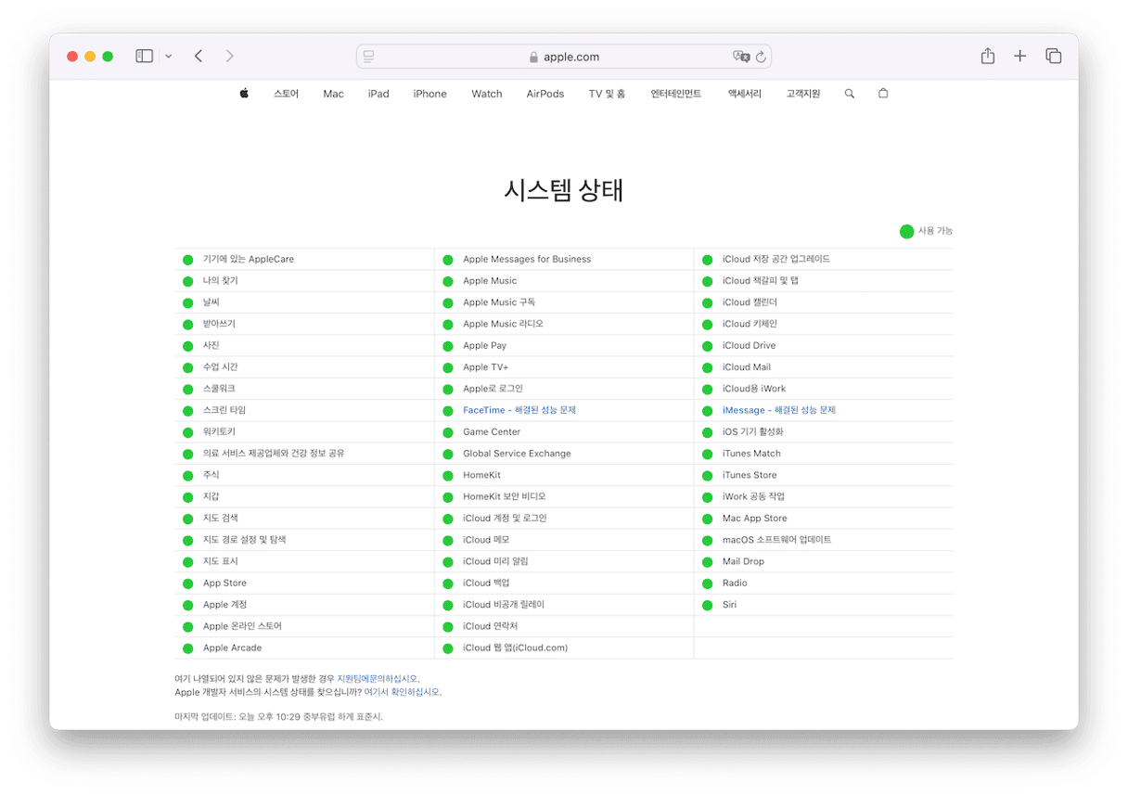Click the green status dot beside FaceTime
The image size is (1128, 795).
point(448,411)
